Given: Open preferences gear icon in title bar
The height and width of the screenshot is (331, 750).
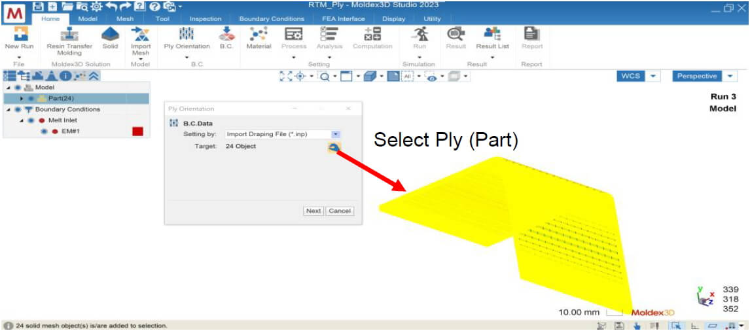Looking at the screenshot, I should 96,7.
